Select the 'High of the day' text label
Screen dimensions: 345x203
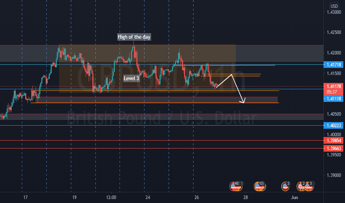pyautogui.click(x=134, y=37)
